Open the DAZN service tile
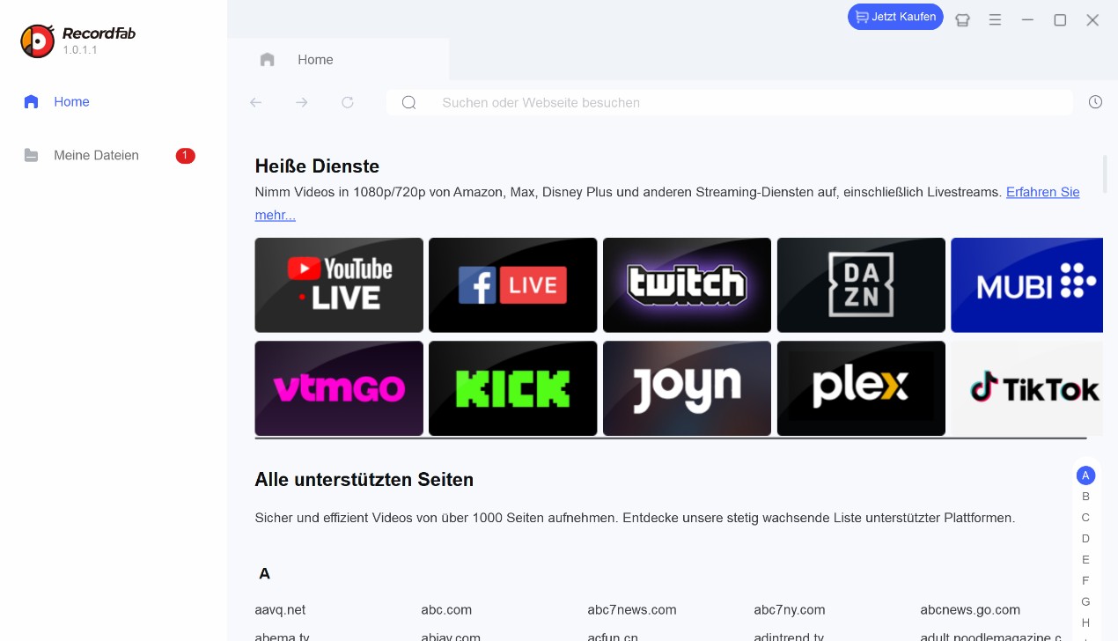Viewport: 1118px width, 641px height. (x=861, y=285)
